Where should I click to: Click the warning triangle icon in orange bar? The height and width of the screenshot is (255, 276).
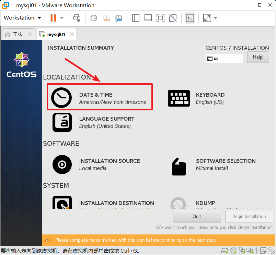click(47, 240)
